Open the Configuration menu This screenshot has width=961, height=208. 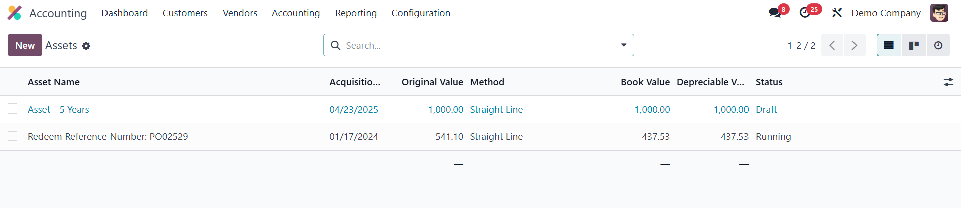pyautogui.click(x=420, y=13)
